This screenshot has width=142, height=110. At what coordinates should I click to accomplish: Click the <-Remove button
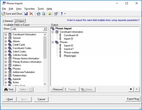click(x=57, y=89)
